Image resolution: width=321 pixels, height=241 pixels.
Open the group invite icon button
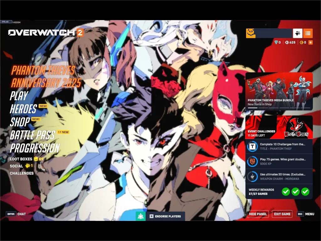tap(298, 33)
